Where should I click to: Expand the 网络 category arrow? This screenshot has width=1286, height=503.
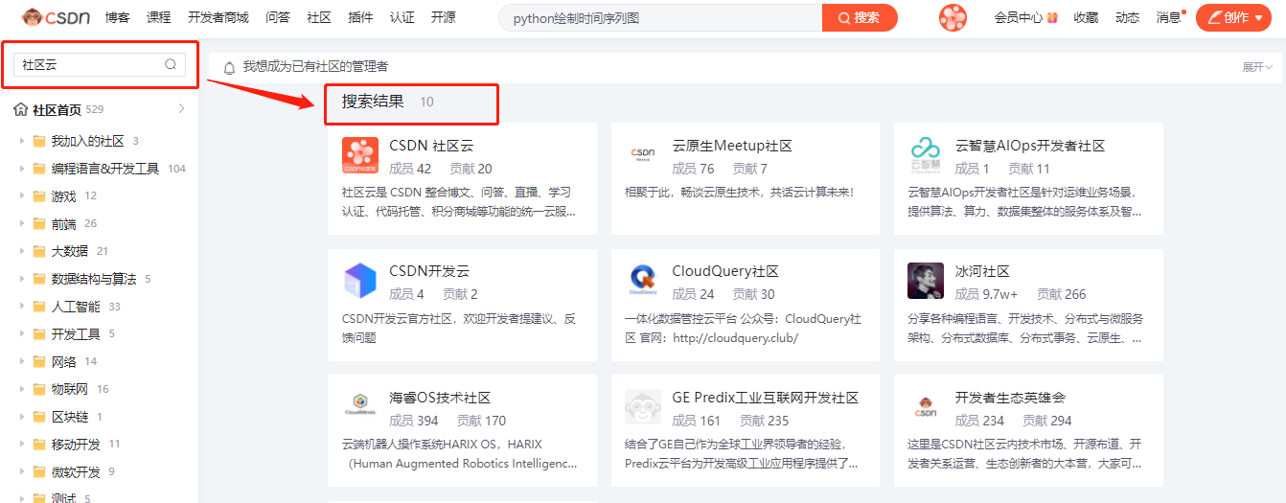pos(21,362)
